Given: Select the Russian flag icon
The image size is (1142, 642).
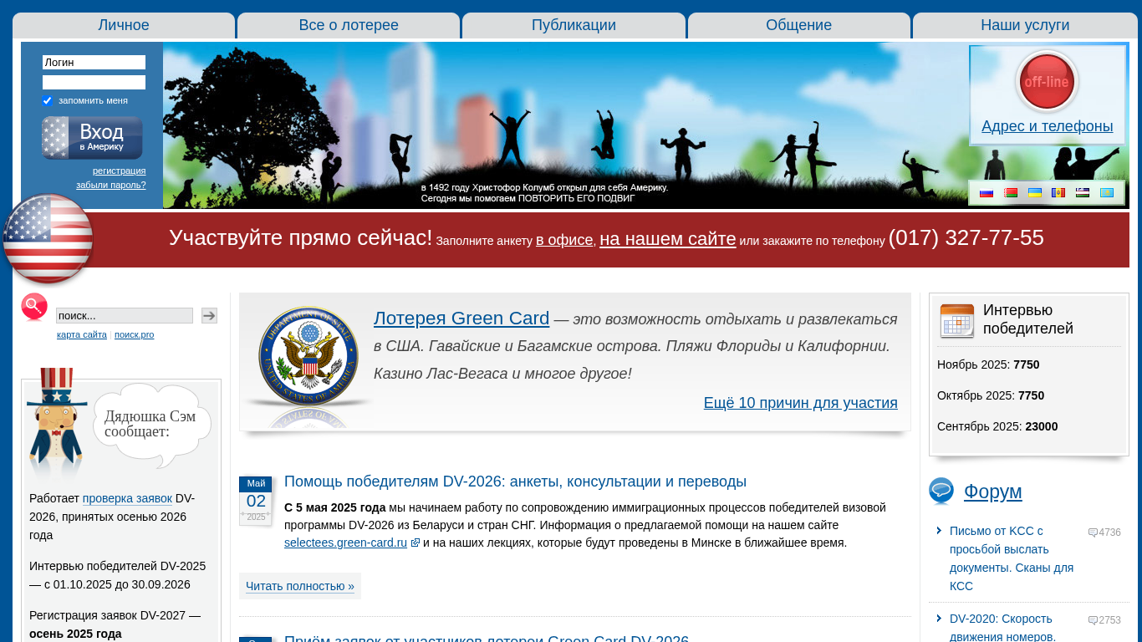Looking at the screenshot, I should click(987, 193).
